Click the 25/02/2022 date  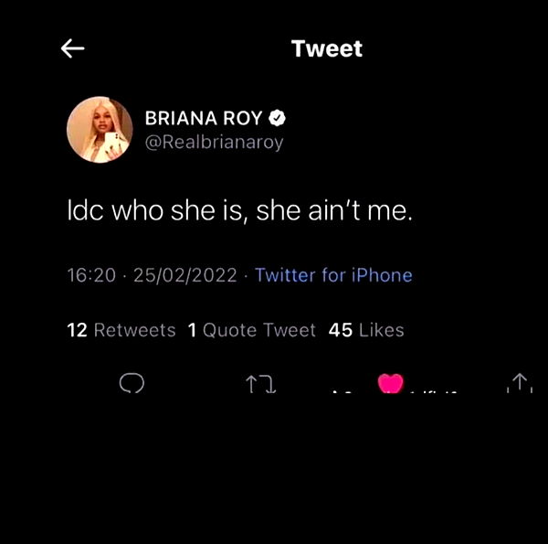[x=185, y=275]
